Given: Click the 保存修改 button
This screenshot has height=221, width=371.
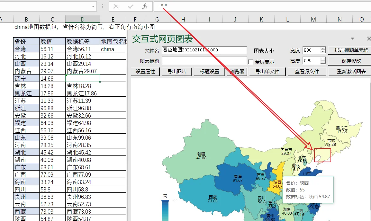Looking at the screenshot, I should tap(351, 61).
